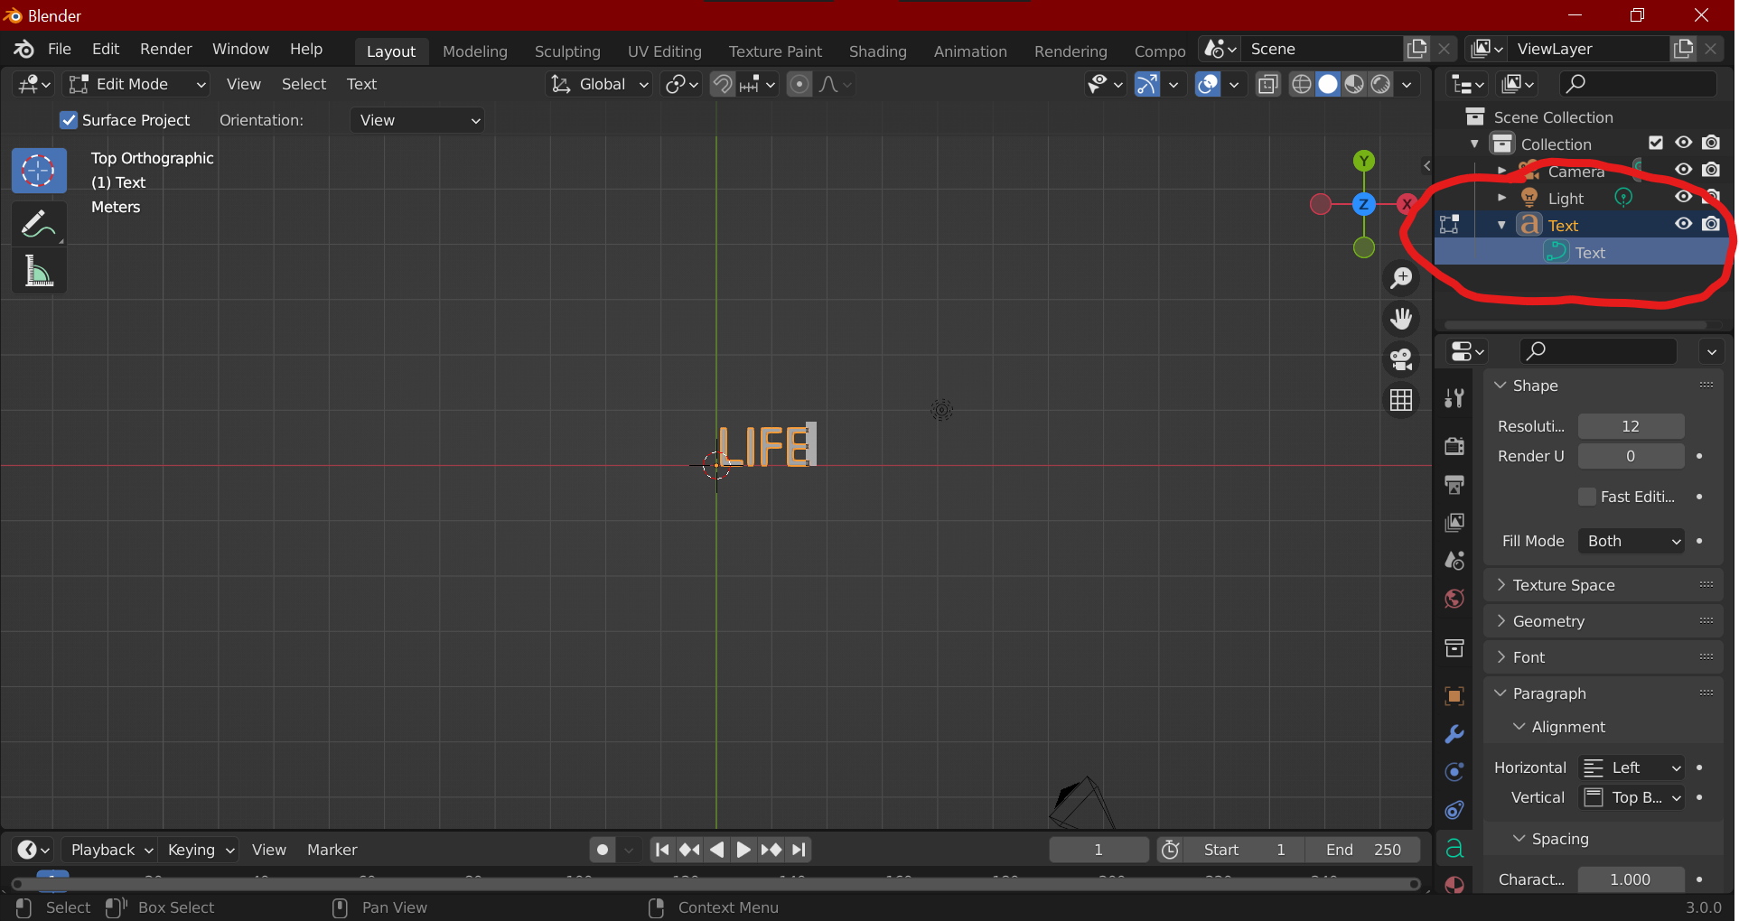
Task: Collapse the Text object tree arrow
Action: pos(1502,225)
